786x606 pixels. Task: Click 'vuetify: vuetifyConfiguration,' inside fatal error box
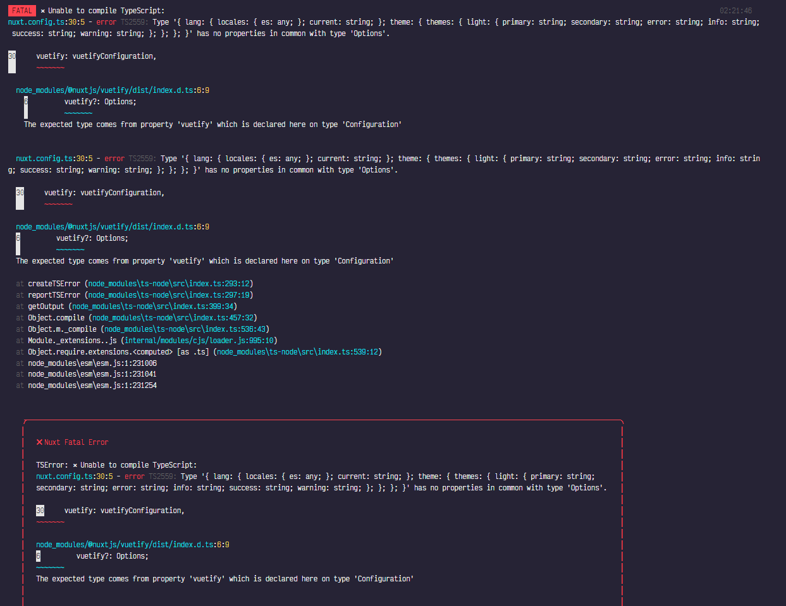[125, 511]
